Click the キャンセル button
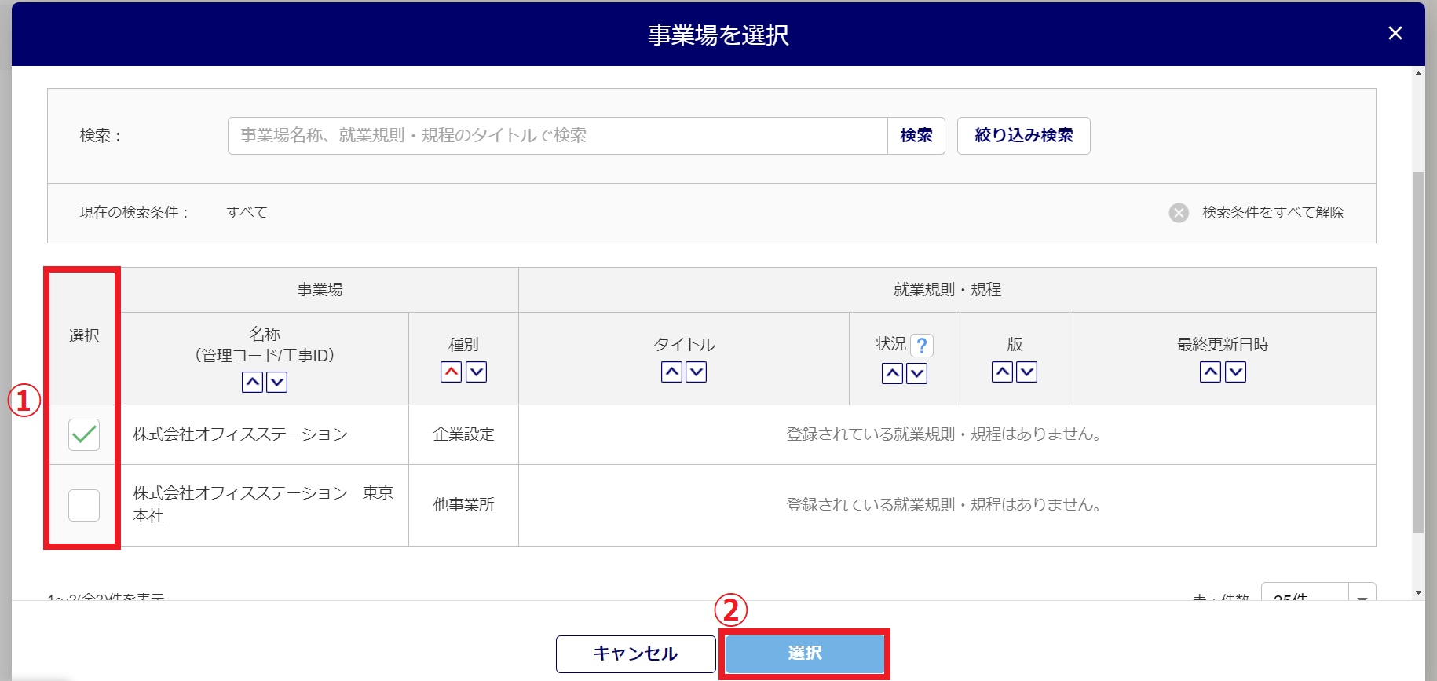This screenshot has width=1437, height=681. [635, 654]
